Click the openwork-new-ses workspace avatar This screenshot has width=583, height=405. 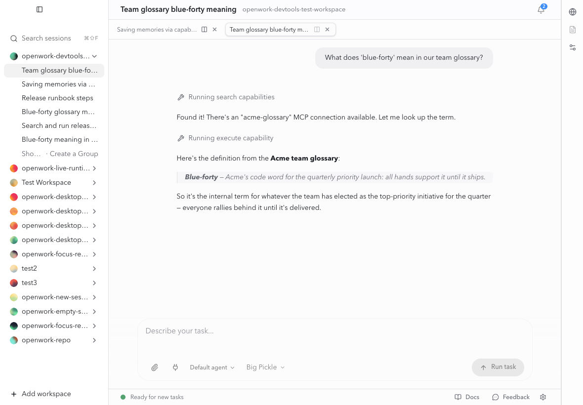click(x=14, y=297)
